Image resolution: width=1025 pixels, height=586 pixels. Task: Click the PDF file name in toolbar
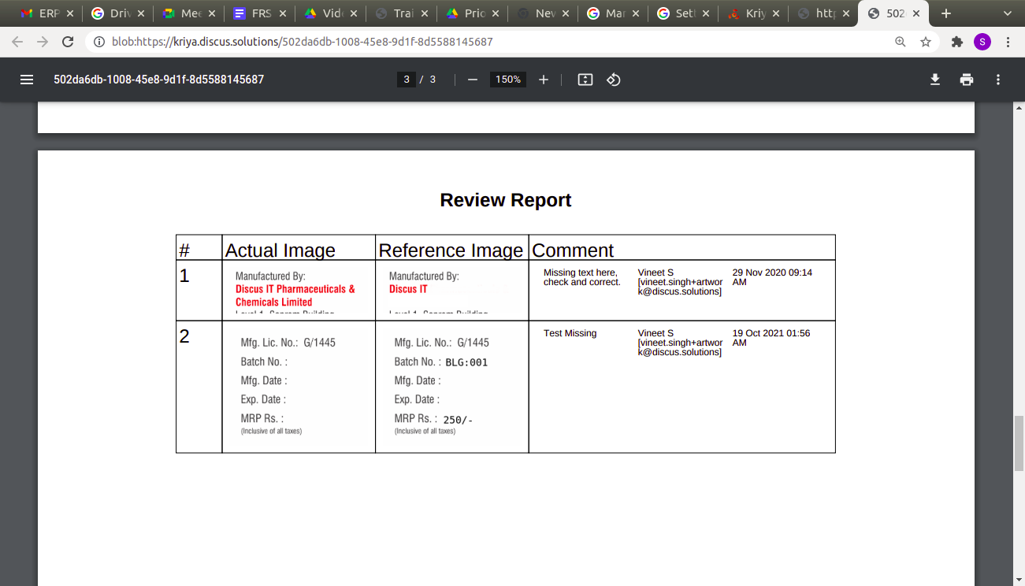[x=158, y=80]
